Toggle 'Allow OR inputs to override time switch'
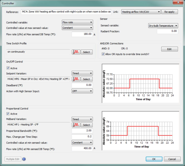Screen dimensions: 185x166 pos(103,54)
